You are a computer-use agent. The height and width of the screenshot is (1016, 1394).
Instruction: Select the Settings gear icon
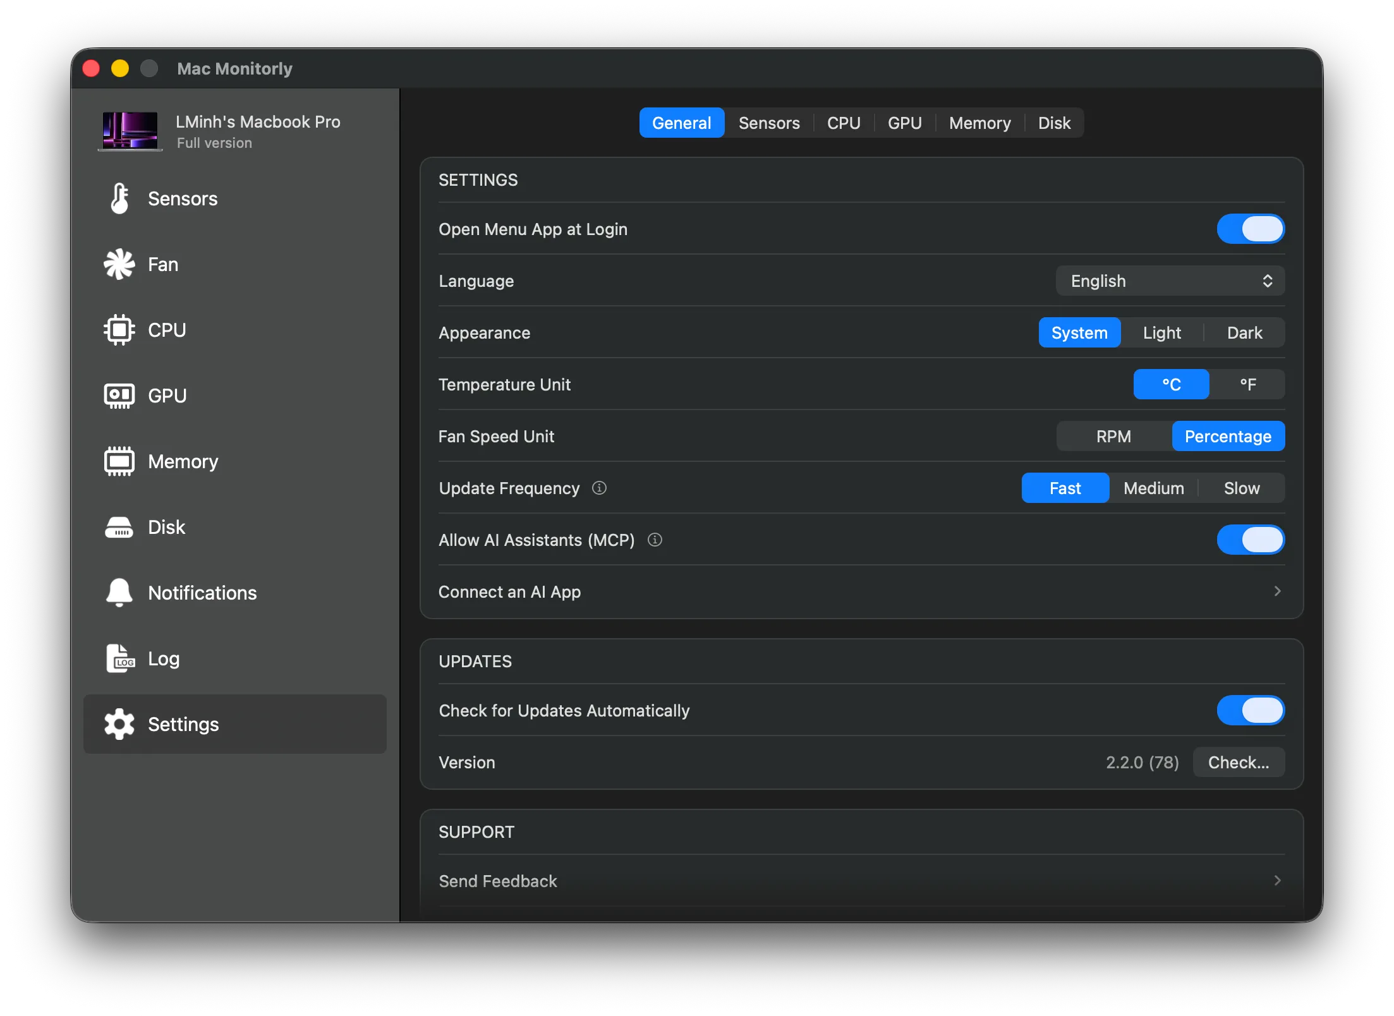pos(119,724)
